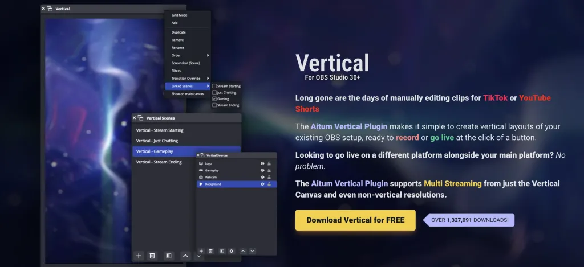Screen dimensions: 584x267
Task: Toggle lock on the Logo source
Action: pos(269,163)
